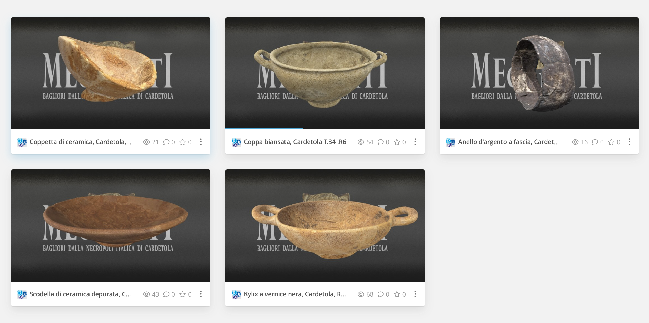Image resolution: width=649 pixels, height=323 pixels.
Task: Open three-dot menu on Coppa biansata card
Action: [x=415, y=142]
